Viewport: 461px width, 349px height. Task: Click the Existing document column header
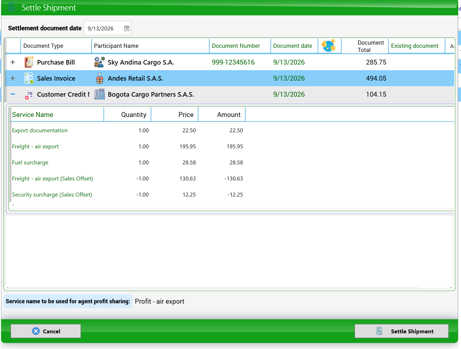click(417, 46)
